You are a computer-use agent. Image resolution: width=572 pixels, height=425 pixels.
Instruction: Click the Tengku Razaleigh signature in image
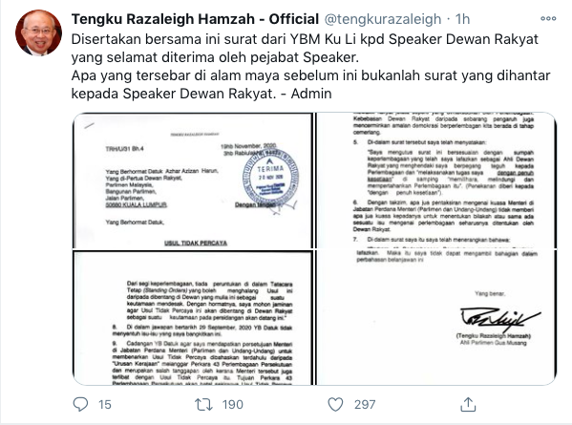[499, 318]
